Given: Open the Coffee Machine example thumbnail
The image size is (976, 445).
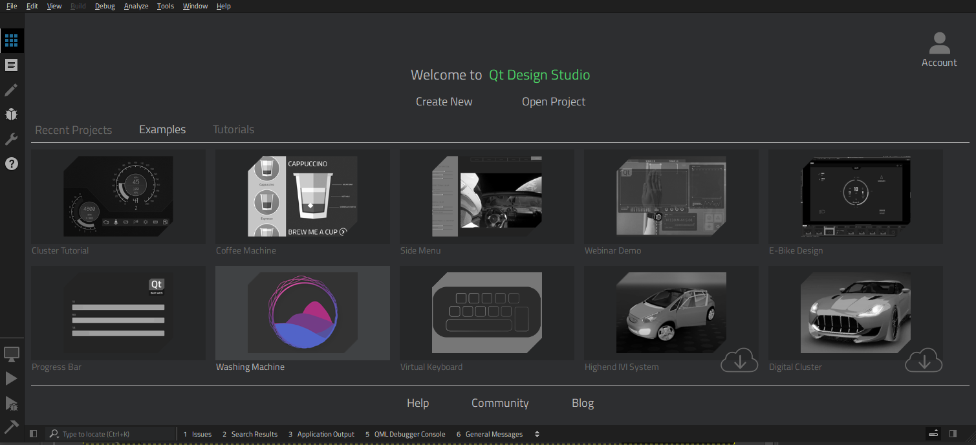Looking at the screenshot, I should (302, 197).
